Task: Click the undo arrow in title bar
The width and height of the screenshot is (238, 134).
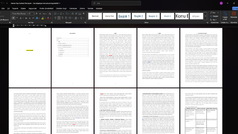Action: tap(2, 3)
